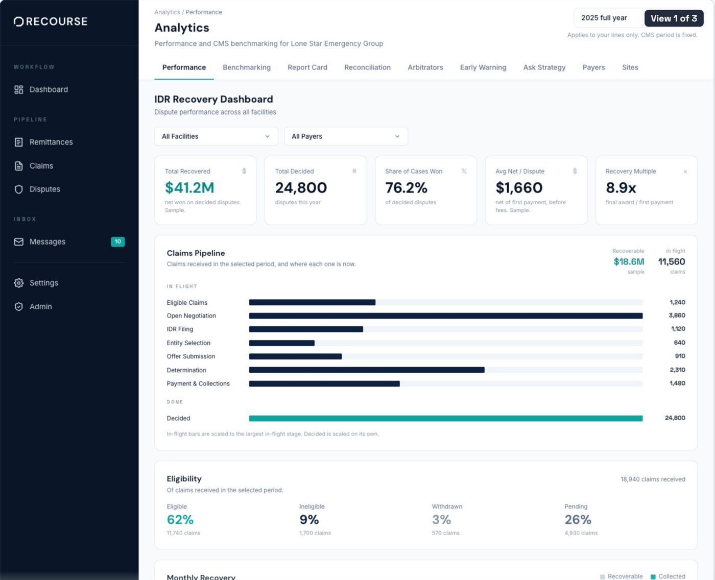Click the dollar icon on Total Recovered card
This screenshot has height=580, width=715.
tap(244, 172)
